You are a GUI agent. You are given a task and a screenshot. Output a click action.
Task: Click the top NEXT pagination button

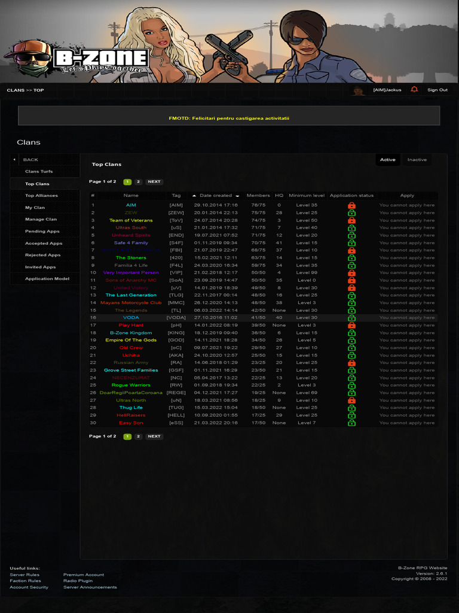pos(154,182)
